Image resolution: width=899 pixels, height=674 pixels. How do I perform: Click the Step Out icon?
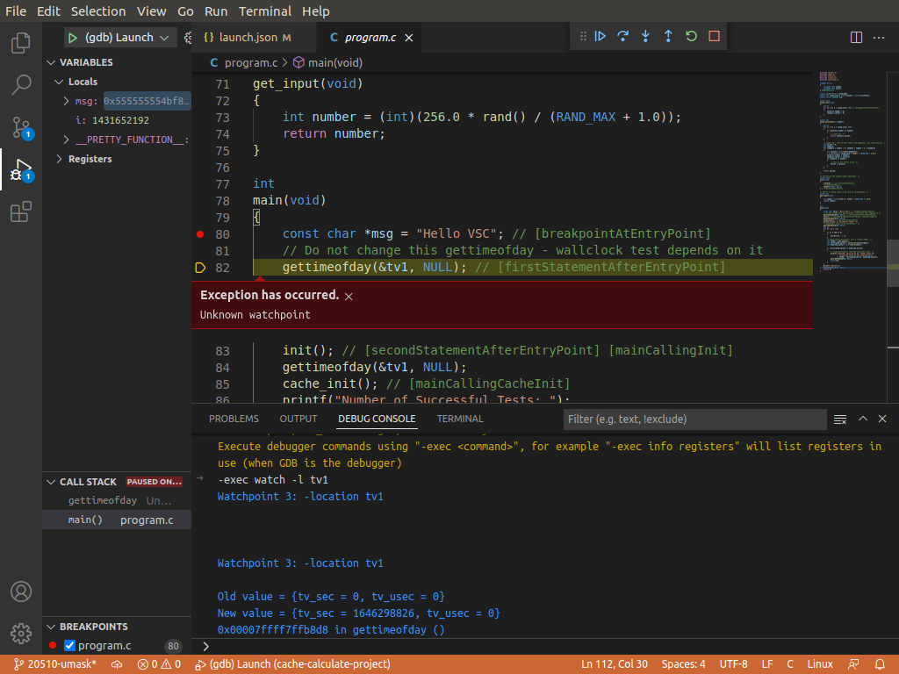pos(667,37)
